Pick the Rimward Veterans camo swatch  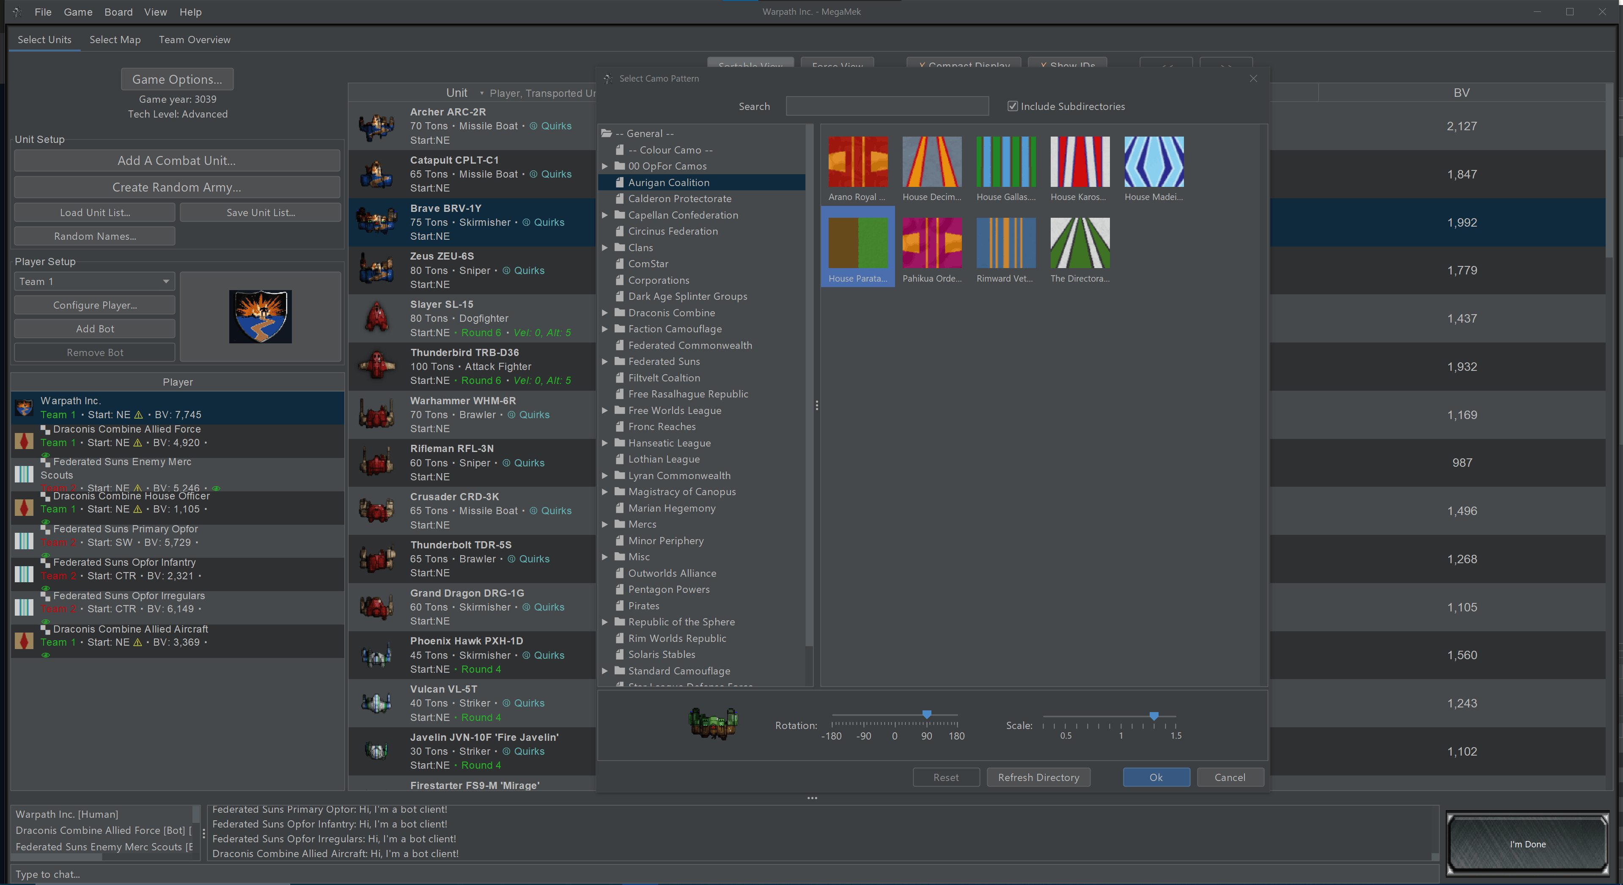(1005, 243)
